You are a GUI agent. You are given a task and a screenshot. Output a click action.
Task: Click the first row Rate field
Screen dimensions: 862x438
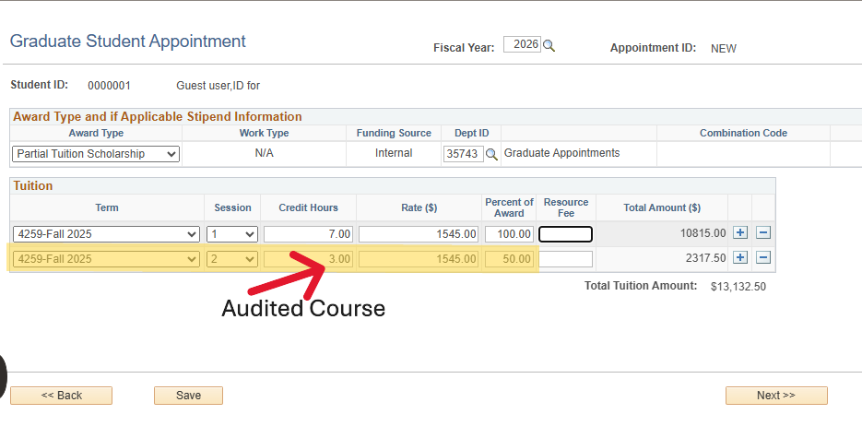419,234
